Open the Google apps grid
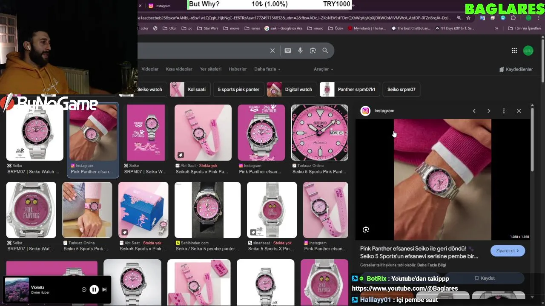Screen dimensions: 545x306 tap(514, 51)
